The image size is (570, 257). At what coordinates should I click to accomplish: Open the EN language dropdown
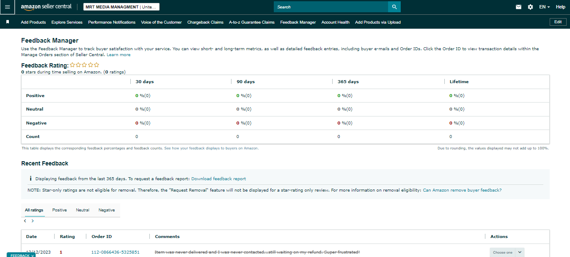click(x=545, y=7)
